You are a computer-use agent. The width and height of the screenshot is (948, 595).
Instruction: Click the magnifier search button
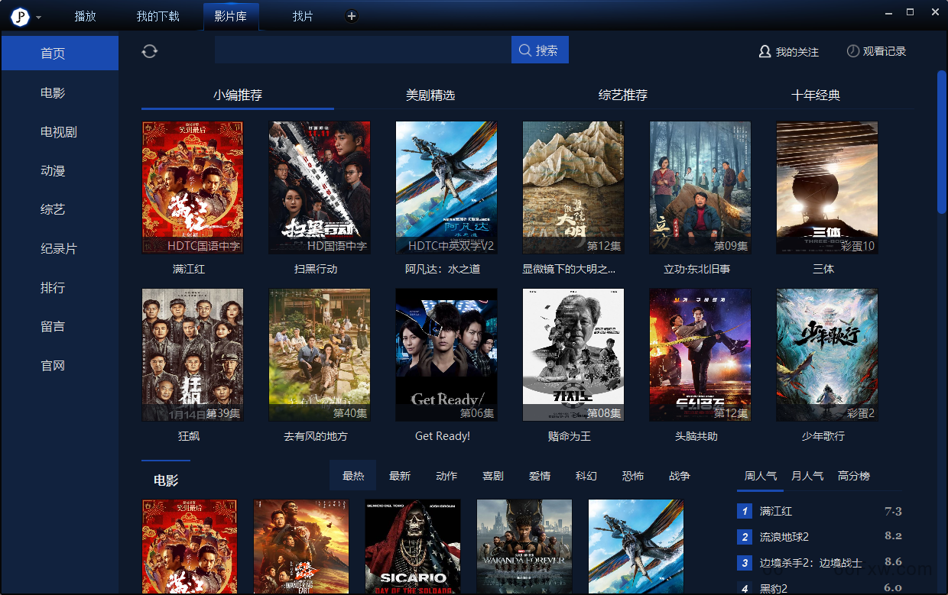point(540,50)
